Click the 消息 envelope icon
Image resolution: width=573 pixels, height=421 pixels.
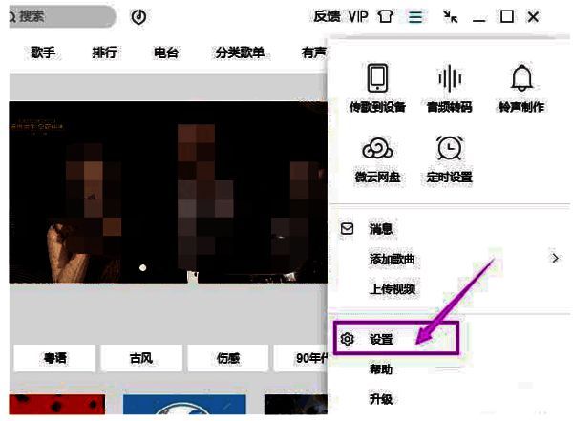tap(347, 229)
